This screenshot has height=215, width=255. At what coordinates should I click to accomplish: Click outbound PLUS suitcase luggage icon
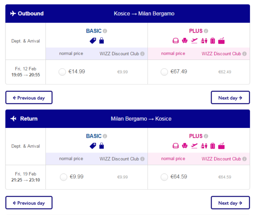[212, 41]
